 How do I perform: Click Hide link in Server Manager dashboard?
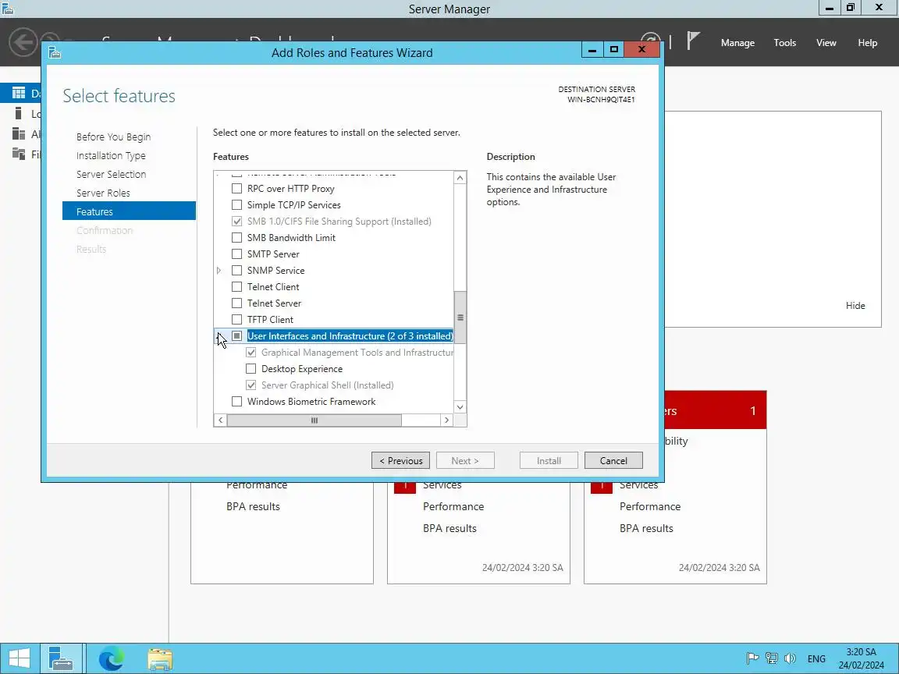pos(855,306)
